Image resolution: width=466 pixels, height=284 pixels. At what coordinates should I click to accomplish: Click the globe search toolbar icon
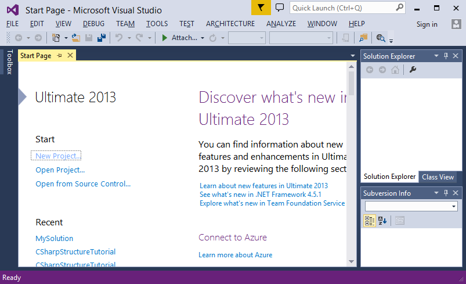click(381, 38)
